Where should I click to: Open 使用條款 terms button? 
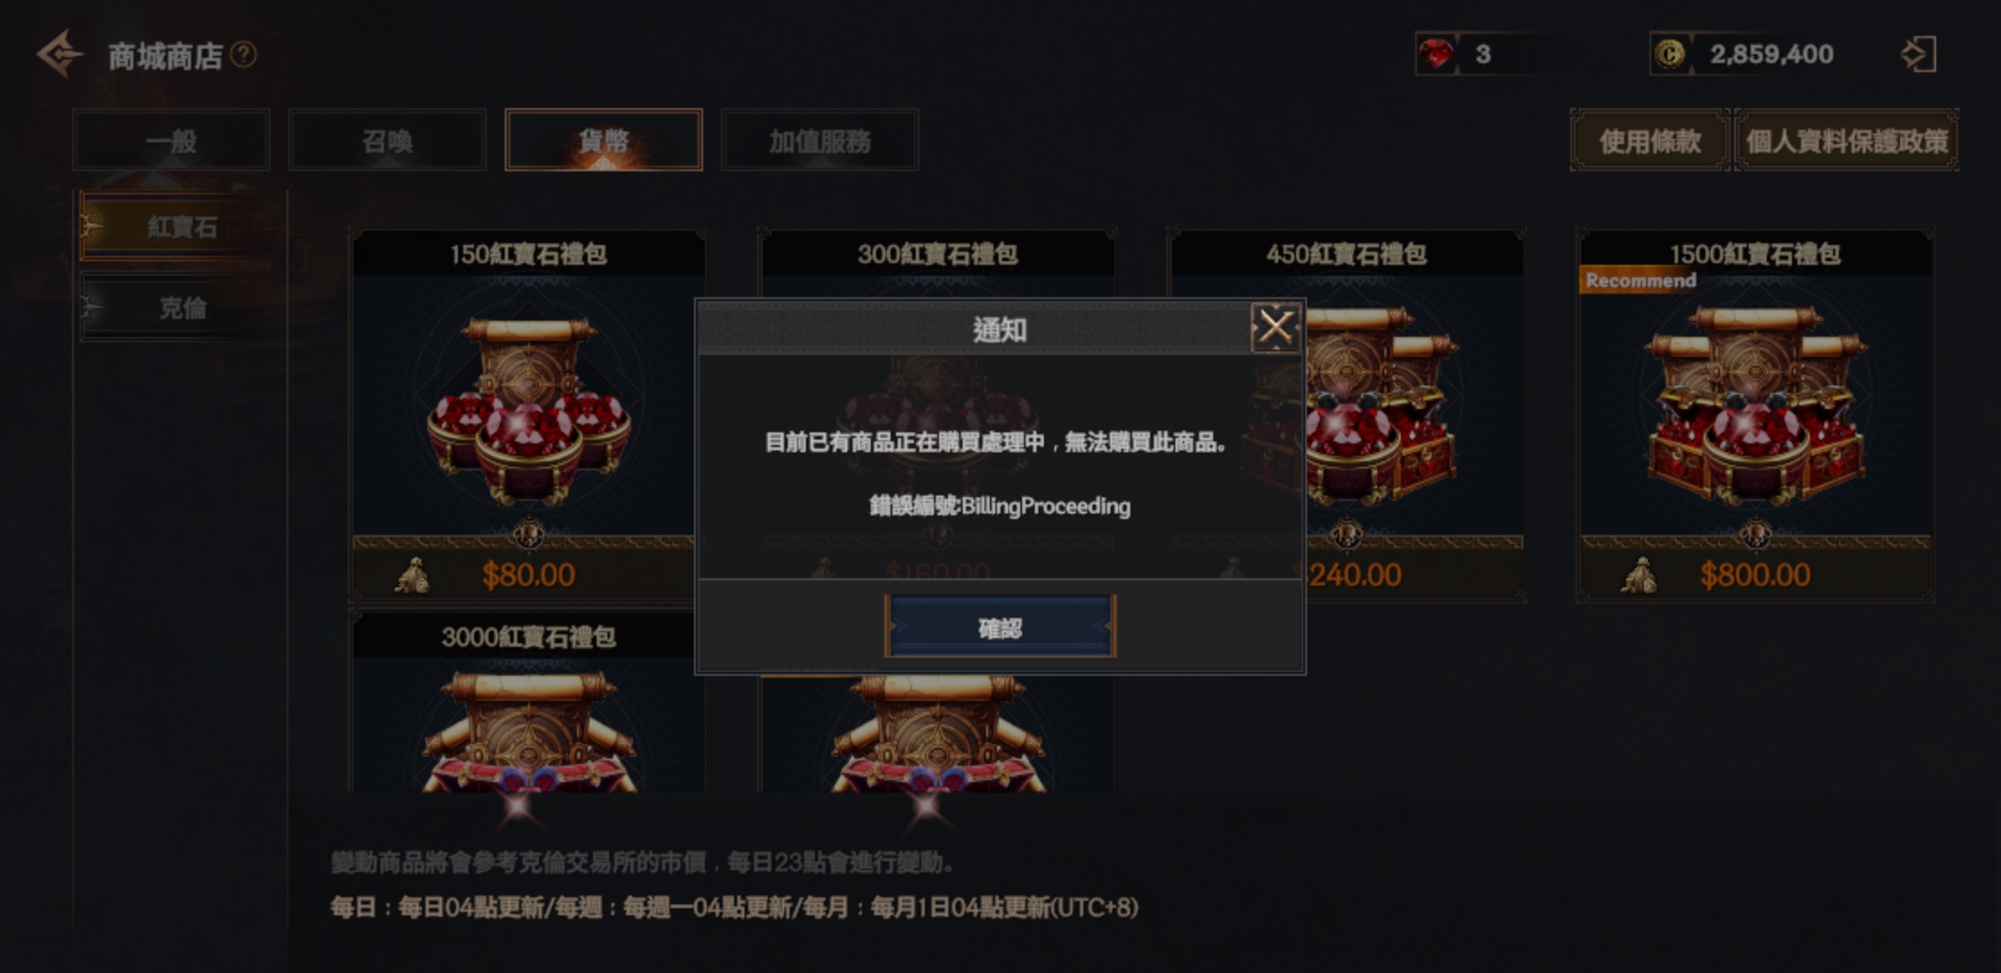click(1650, 140)
